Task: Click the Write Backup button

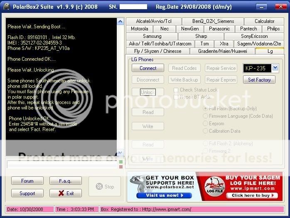Action: [184, 80]
